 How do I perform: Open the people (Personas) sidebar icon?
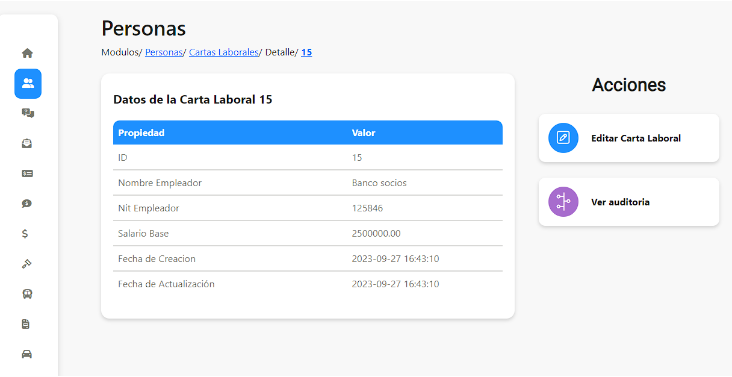pyautogui.click(x=28, y=84)
